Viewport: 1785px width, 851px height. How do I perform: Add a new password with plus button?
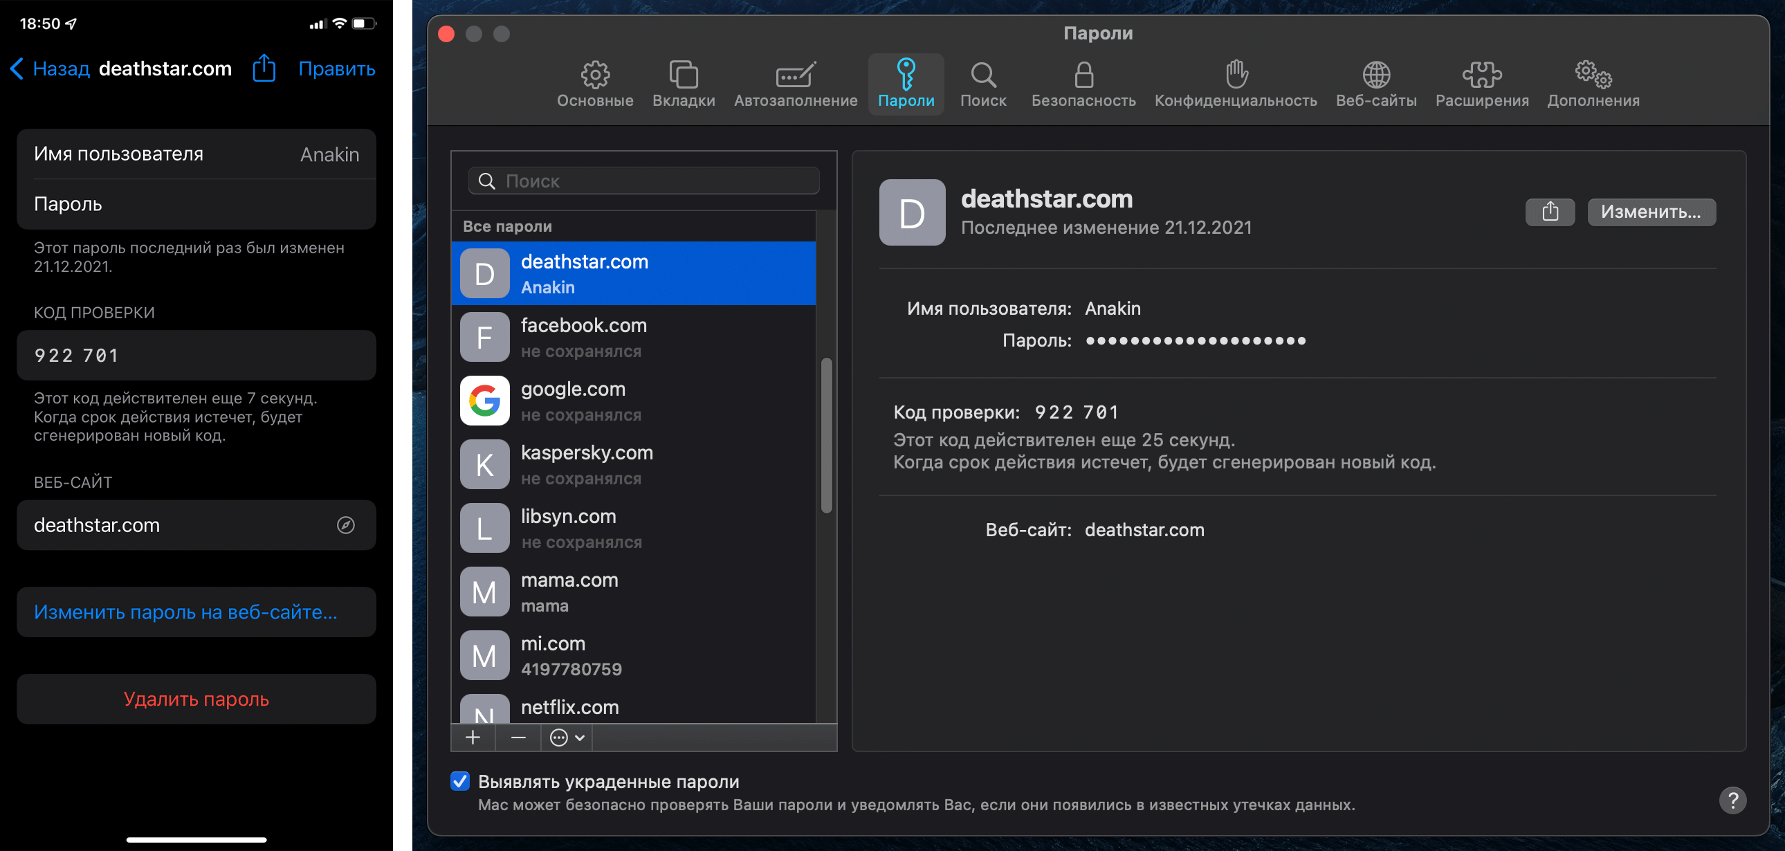(473, 738)
